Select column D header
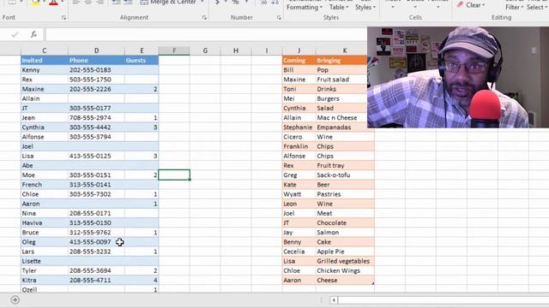 [96, 50]
